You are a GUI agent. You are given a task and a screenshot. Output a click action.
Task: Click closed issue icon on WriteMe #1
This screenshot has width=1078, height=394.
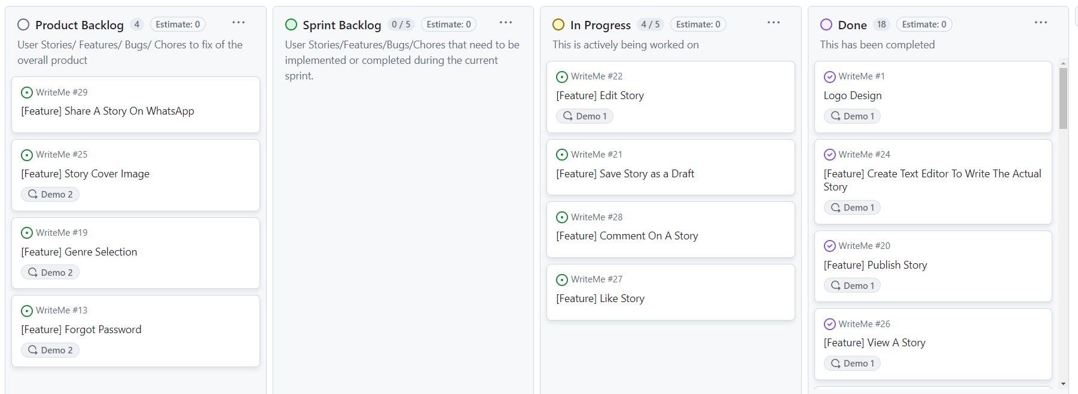[x=830, y=77]
